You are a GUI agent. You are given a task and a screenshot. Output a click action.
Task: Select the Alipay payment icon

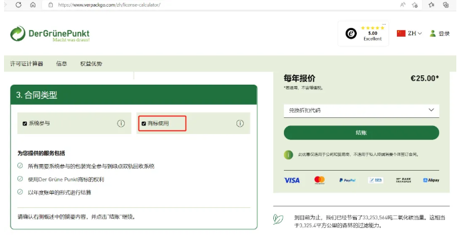[x=431, y=180]
